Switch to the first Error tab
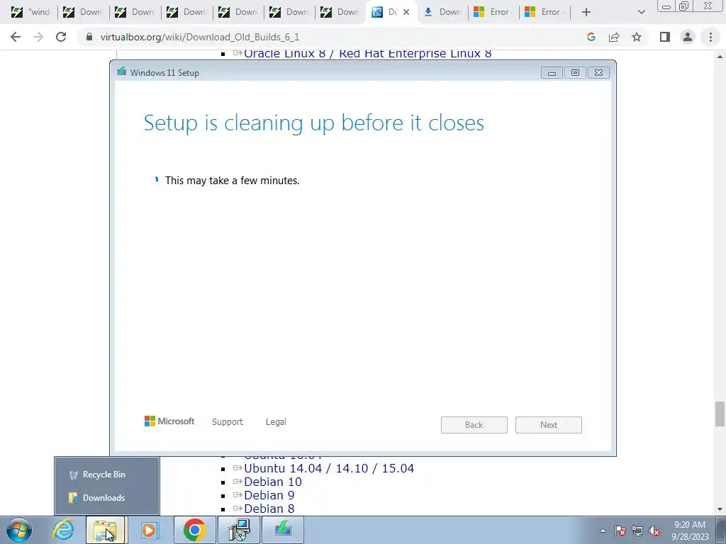 point(493,12)
